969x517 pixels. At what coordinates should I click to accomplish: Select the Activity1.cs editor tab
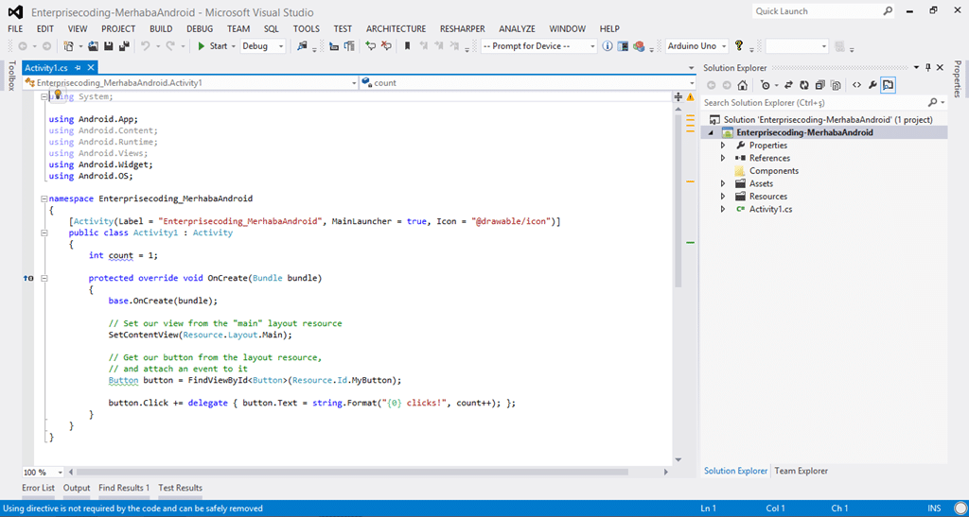[x=45, y=68]
